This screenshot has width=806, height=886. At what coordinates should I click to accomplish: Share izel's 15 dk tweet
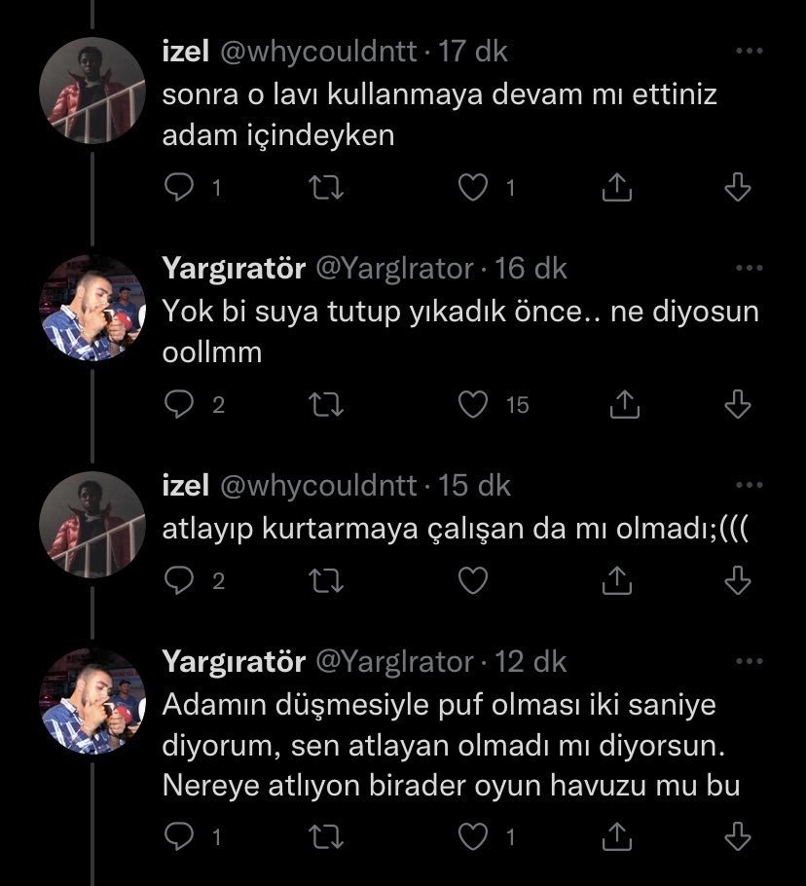616,581
